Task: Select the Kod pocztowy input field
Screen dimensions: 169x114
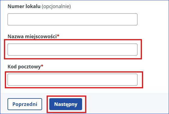Action: [72, 80]
